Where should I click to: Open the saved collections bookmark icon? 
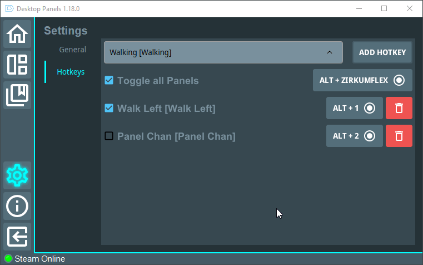click(17, 95)
